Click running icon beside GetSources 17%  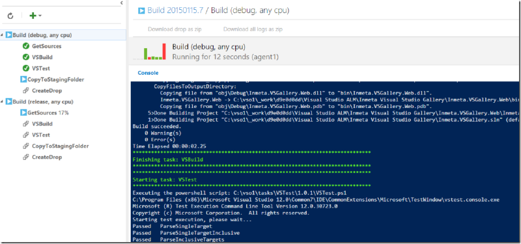pos(23,113)
